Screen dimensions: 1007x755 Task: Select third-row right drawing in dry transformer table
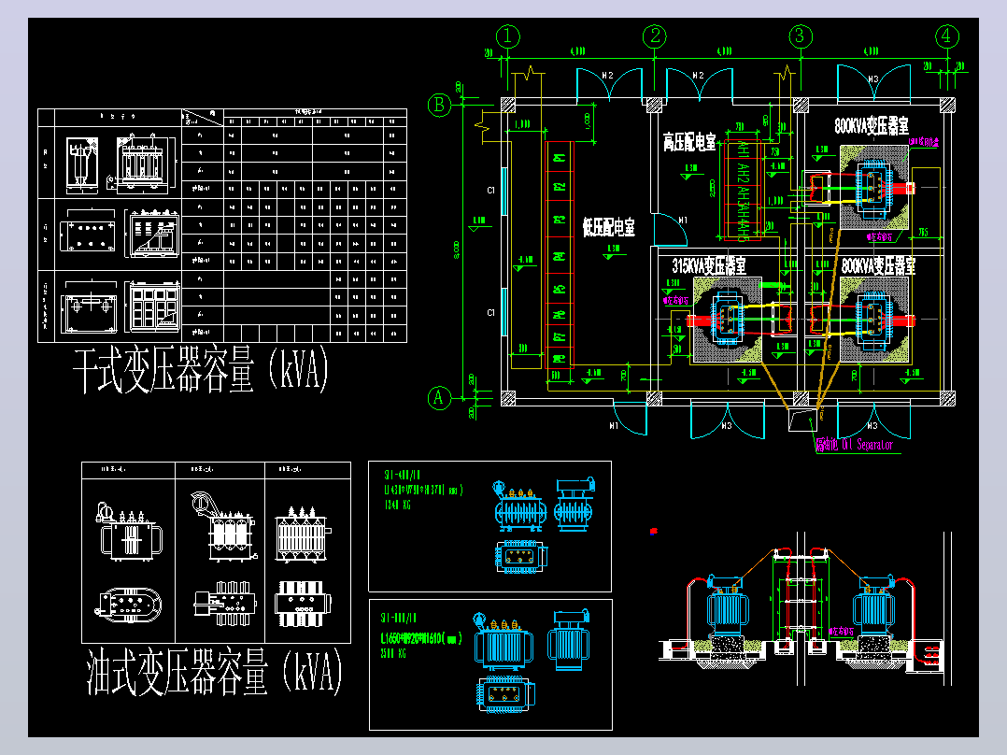[154, 306]
